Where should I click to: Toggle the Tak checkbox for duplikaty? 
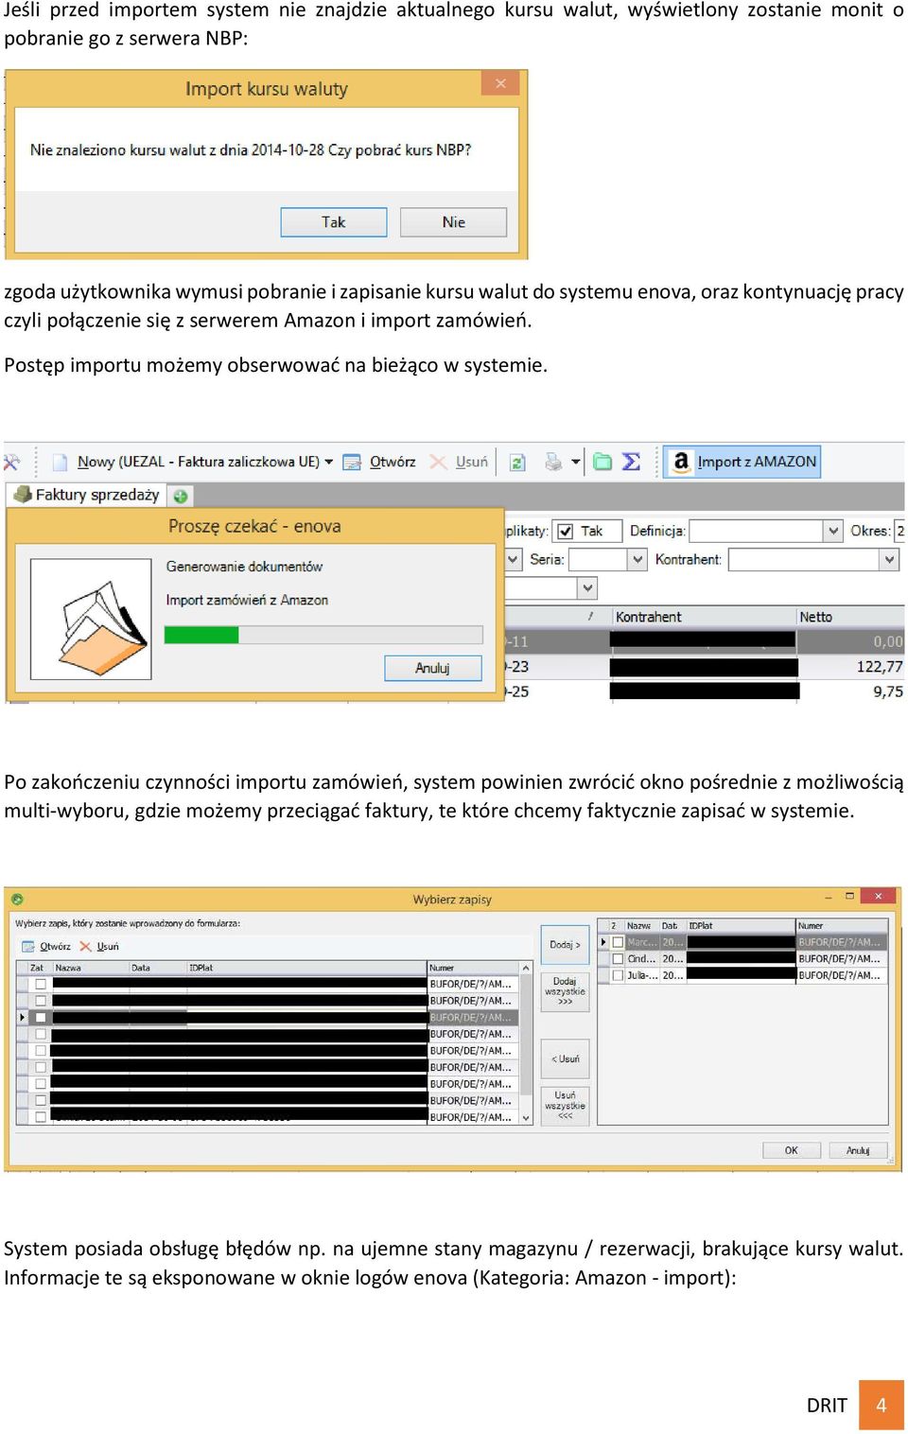tap(565, 532)
